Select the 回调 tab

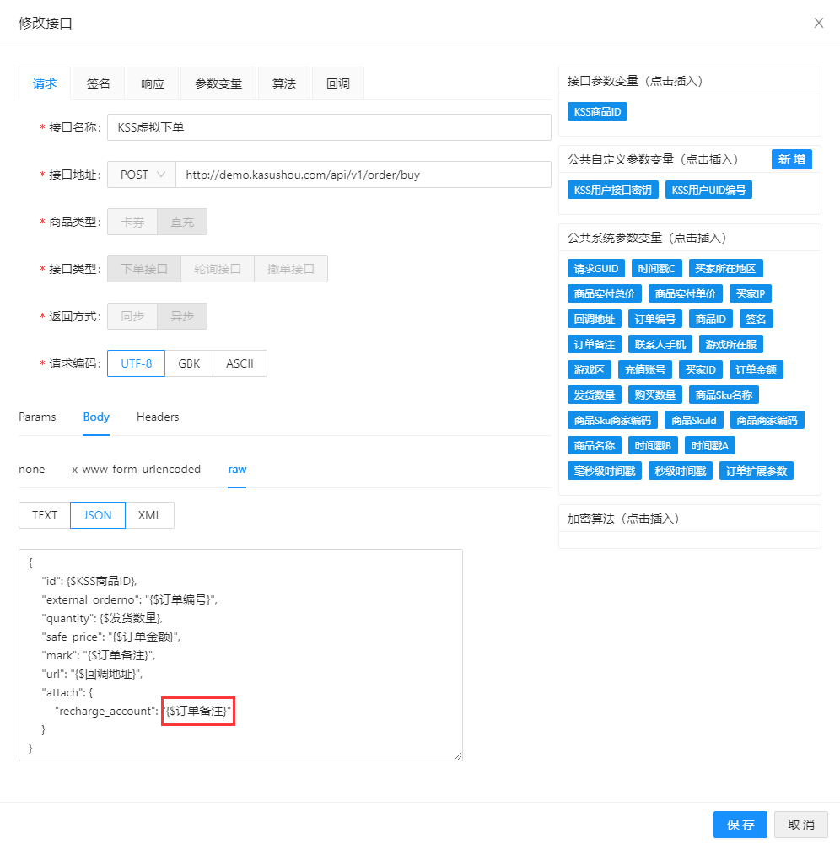pyautogui.click(x=337, y=83)
